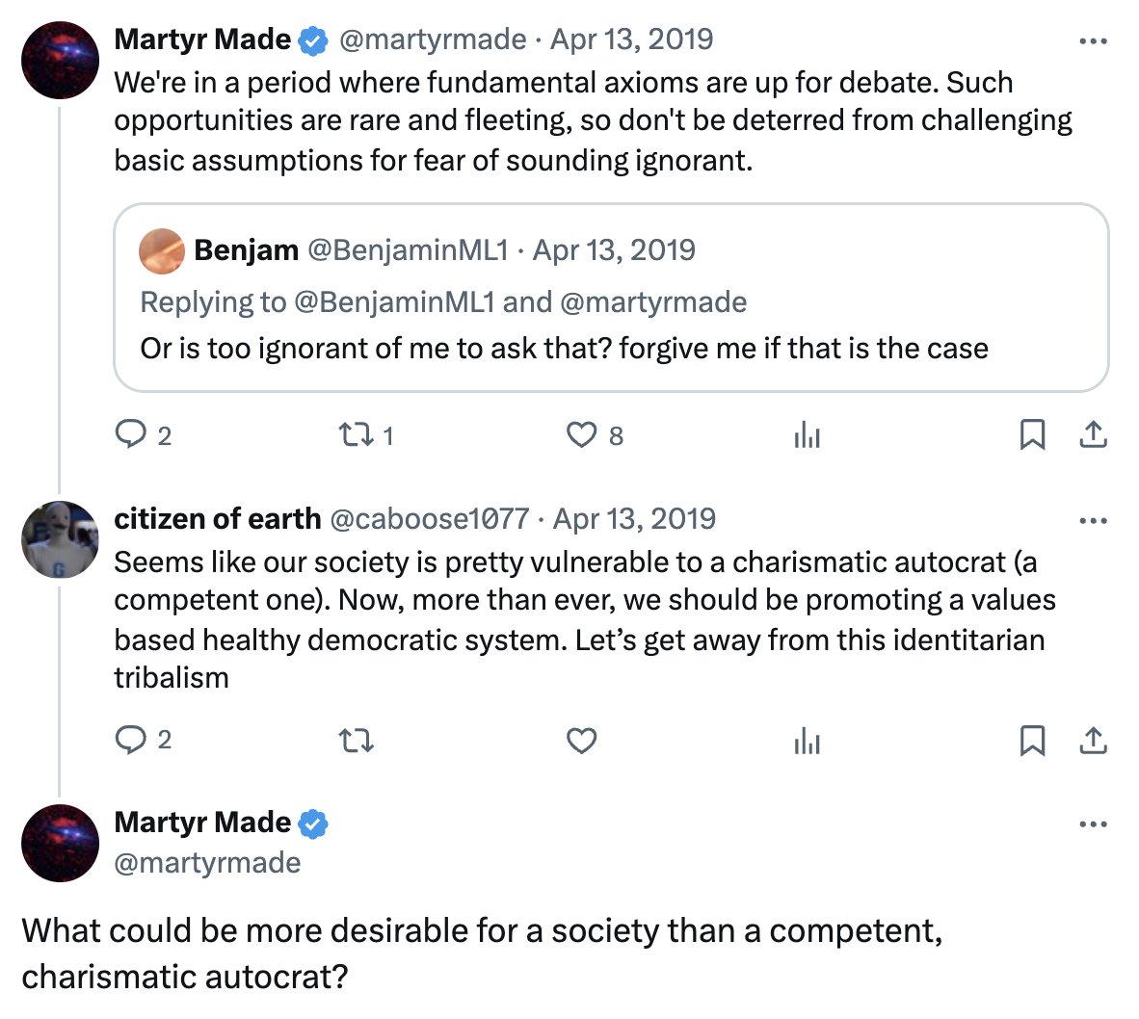Viewport: 1139px width, 1019px height.
Task: View analytics for citizen of earth's tweet
Action: pyautogui.click(x=807, y=741)
